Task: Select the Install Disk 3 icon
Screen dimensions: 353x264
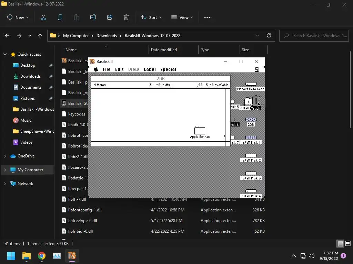Action: tap(251, 176)
